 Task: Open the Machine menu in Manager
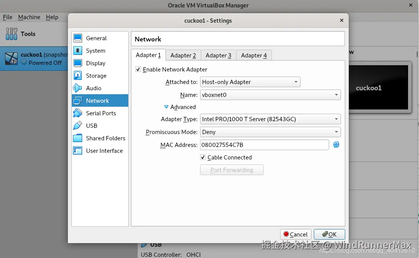point(29,17)
